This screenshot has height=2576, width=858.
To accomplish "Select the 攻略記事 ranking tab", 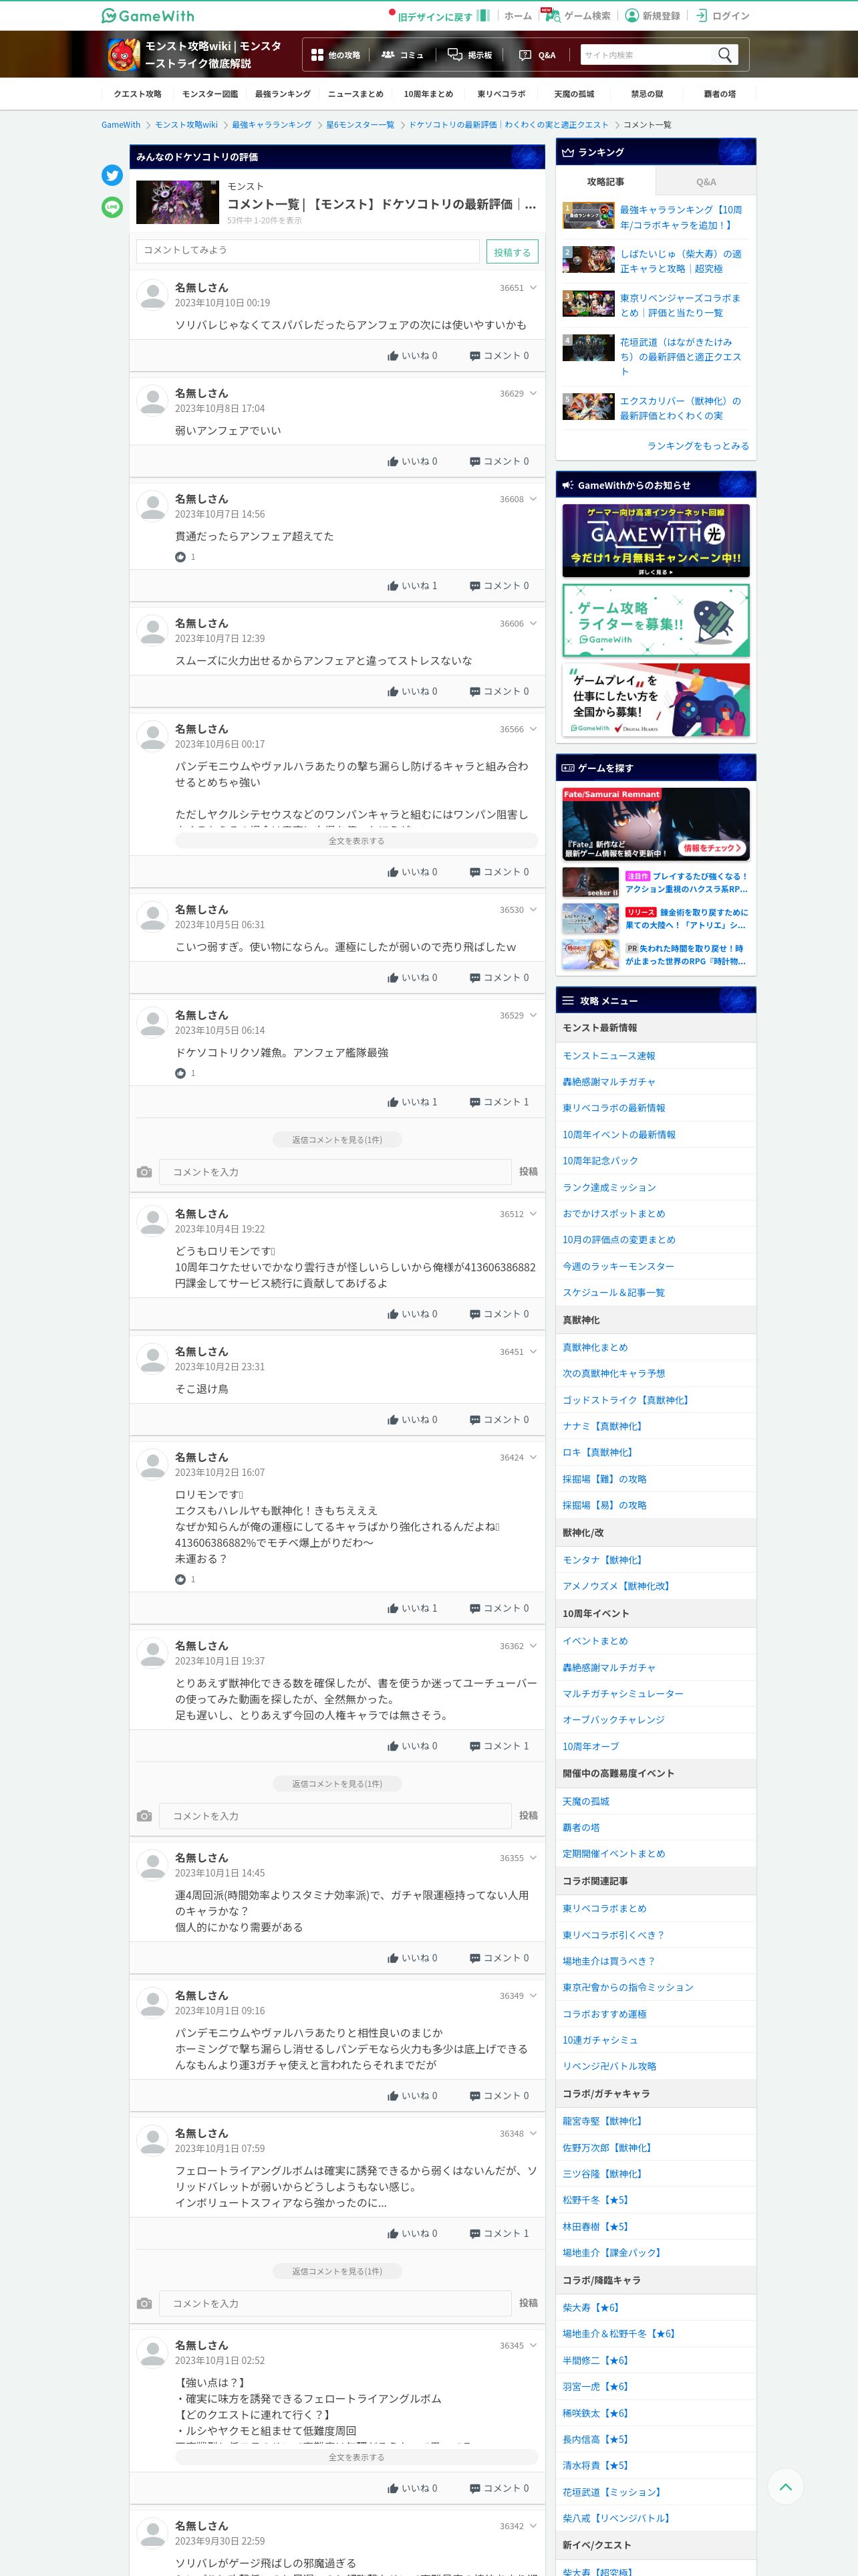I will (605, 182).
